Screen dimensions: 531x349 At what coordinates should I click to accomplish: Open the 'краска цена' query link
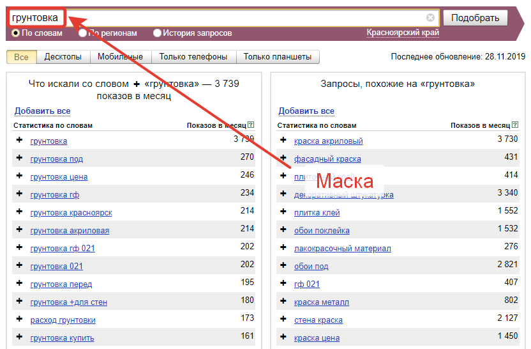pos(317,338)
